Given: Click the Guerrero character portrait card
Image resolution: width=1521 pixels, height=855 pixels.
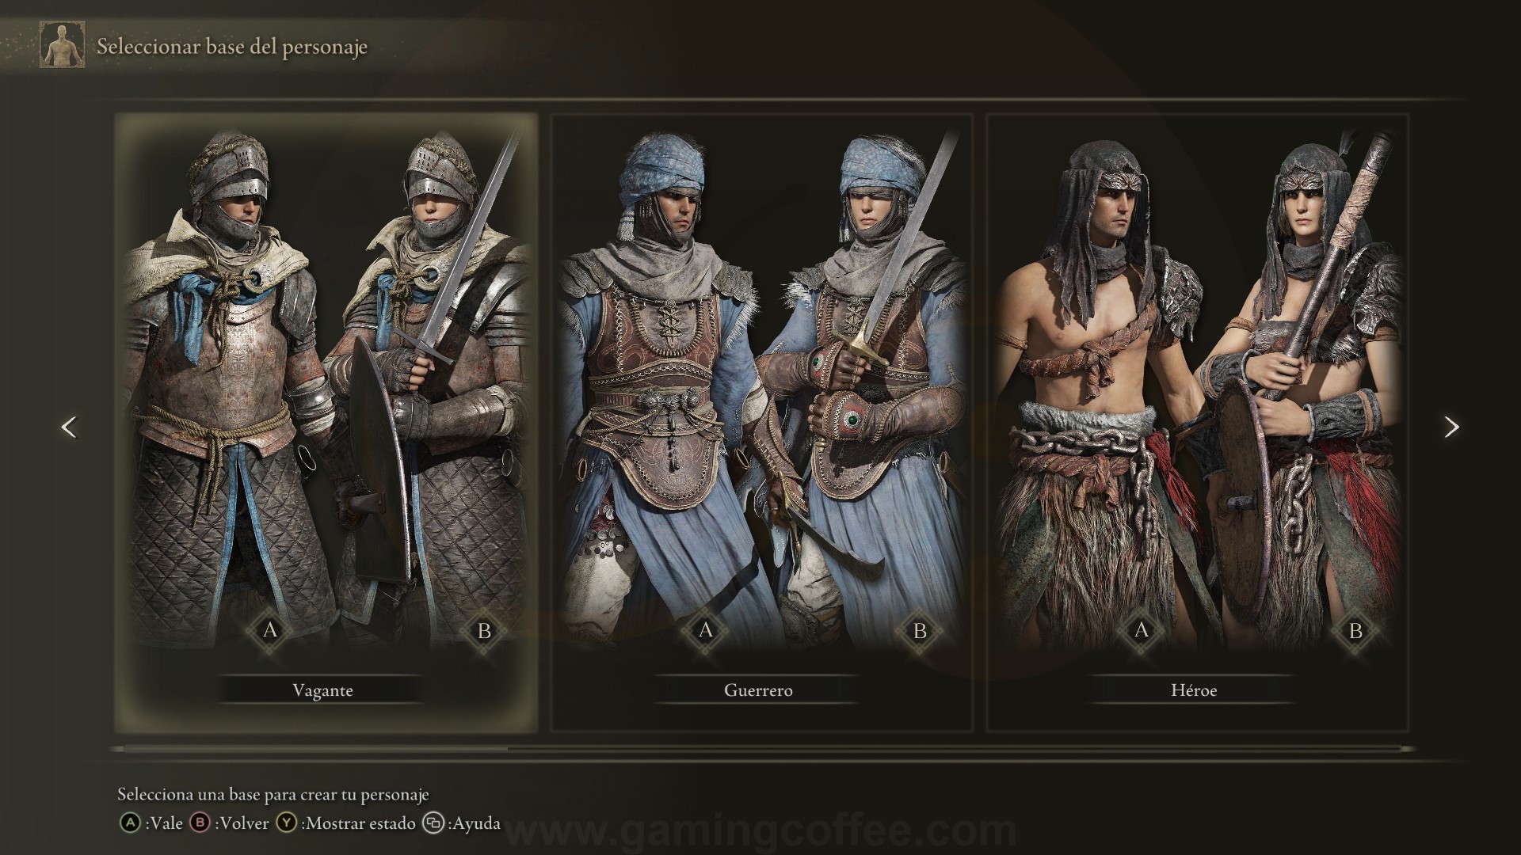Looking at the screenshot, I should point(761,422).
